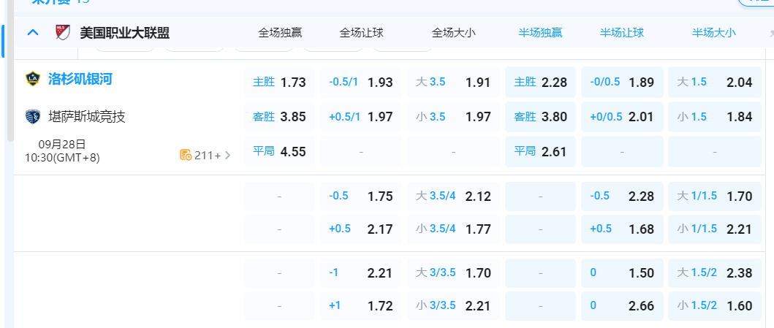Select the 半场独赢 column header

540,33
